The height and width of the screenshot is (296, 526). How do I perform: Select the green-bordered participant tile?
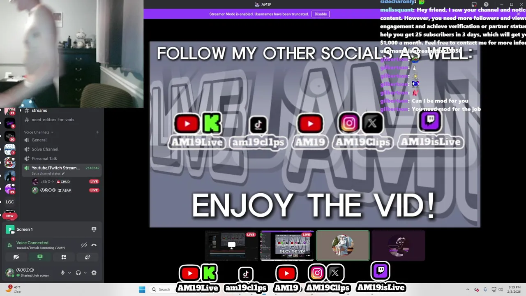tap(343, 246)
